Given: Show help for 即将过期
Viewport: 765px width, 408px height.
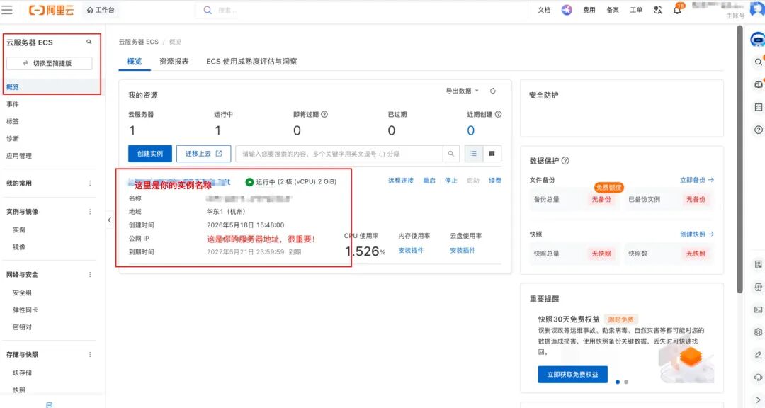Looking at the screenshot, I should 324,114.
